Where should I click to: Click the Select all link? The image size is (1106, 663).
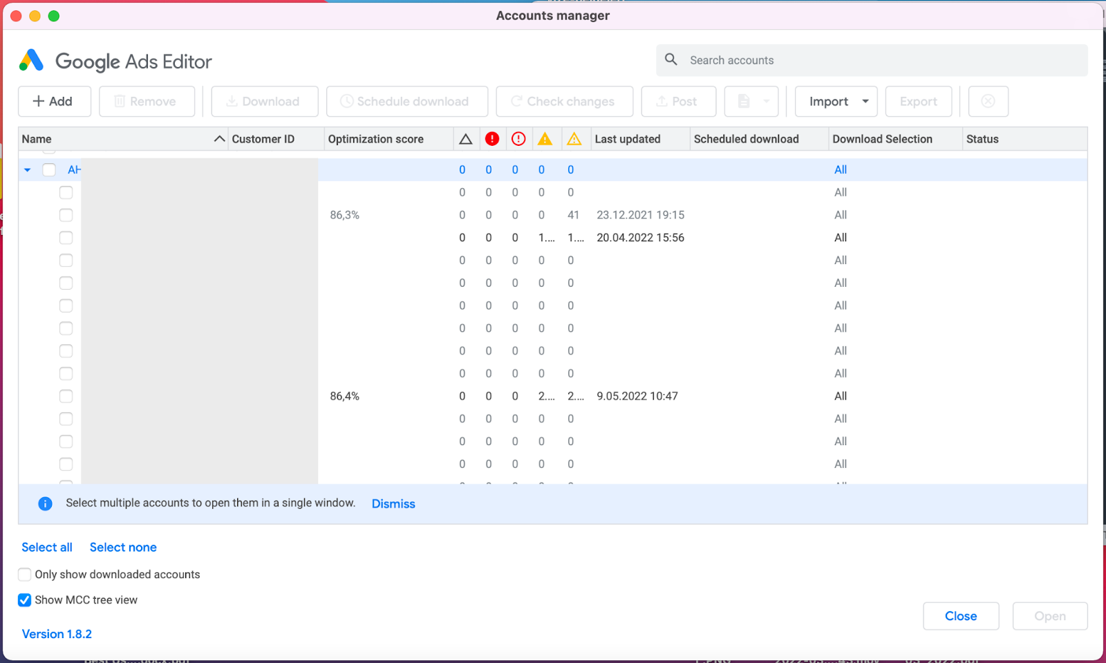(47, 548)
